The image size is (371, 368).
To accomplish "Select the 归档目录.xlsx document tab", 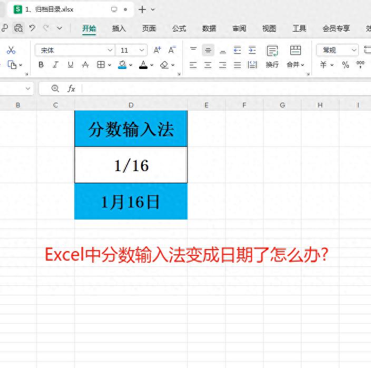I will tap(71, 9).
